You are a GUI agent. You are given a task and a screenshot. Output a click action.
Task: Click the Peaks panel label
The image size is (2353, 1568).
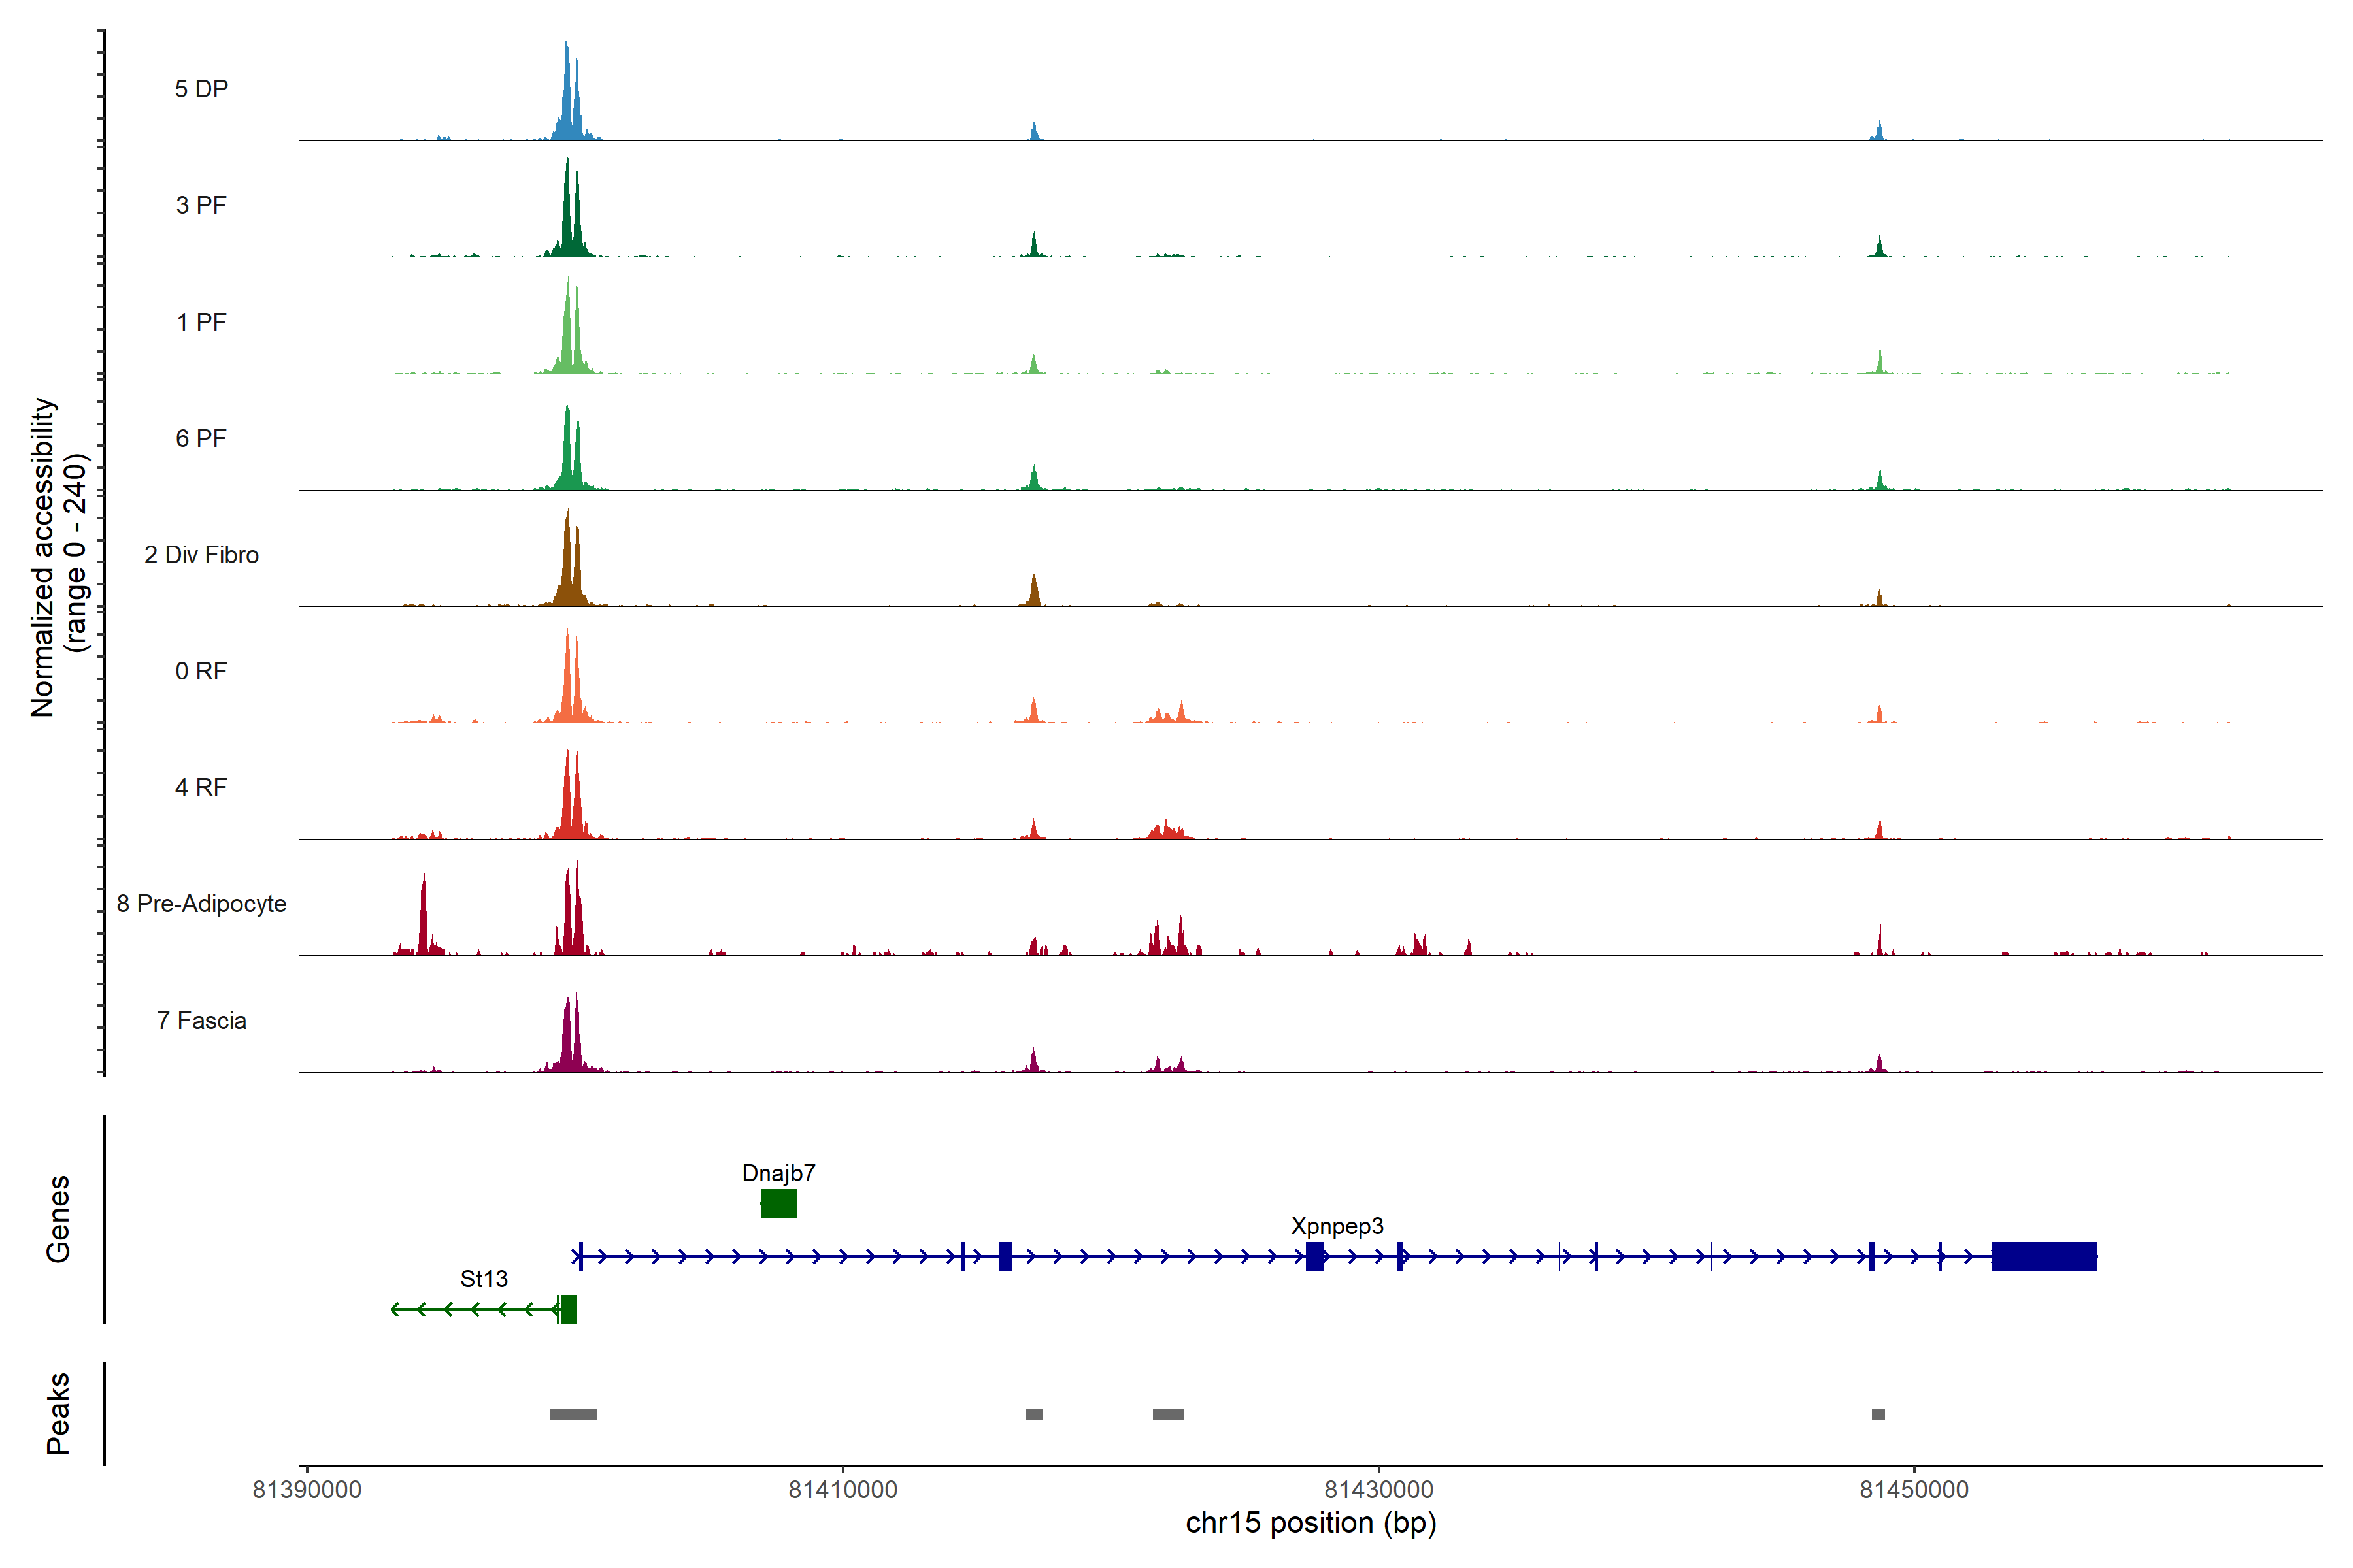tap(58, 1413)
